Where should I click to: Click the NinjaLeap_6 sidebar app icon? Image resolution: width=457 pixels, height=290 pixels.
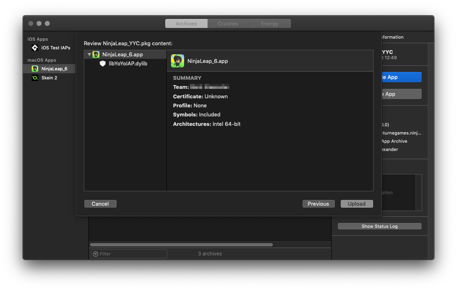(35, 69)
